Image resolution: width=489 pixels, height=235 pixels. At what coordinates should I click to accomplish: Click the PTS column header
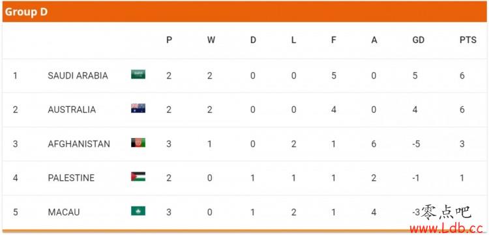467,40
